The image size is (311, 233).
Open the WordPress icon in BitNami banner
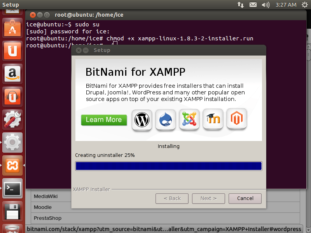[142, 120]
